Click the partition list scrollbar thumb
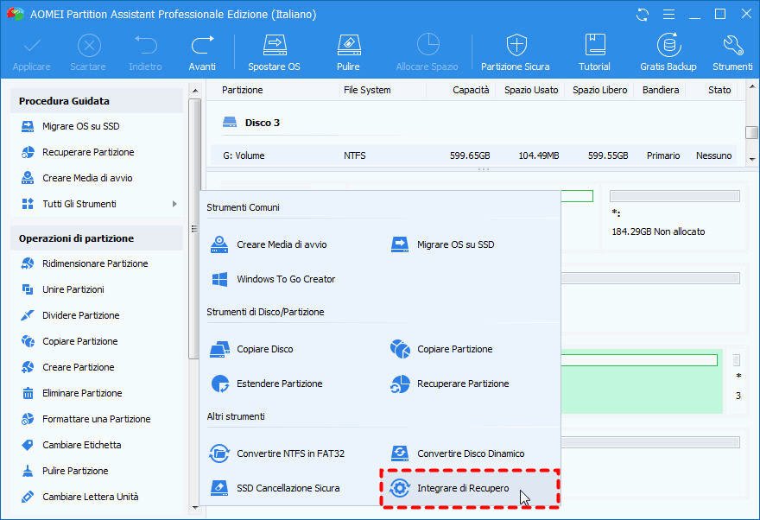The image size is (760, 520). click(751, 132)
